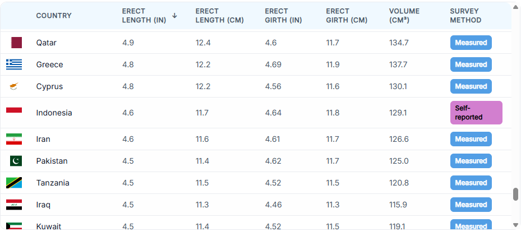Image resolution: width=521 pixels, height=236 pixels.
Task: Click the Greece flag icon
Action: (14, 64)
